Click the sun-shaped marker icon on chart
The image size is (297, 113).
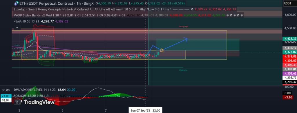(162, 50)
